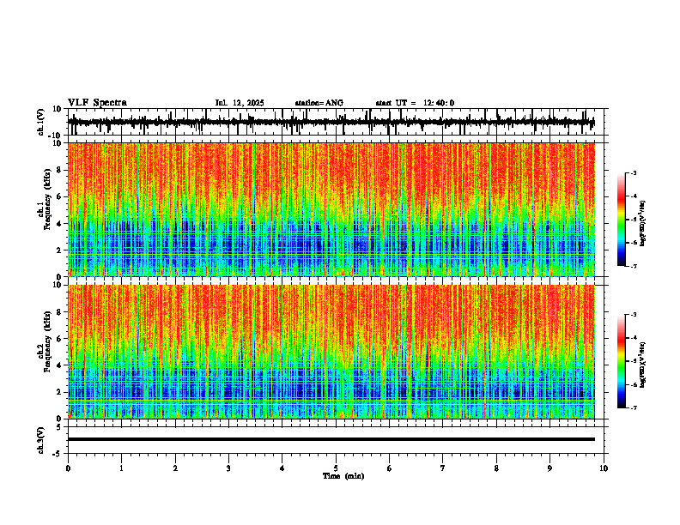Click the x-axis tick label "0"
This screenshot has width=680, height=525.
[x=68, y=468]
